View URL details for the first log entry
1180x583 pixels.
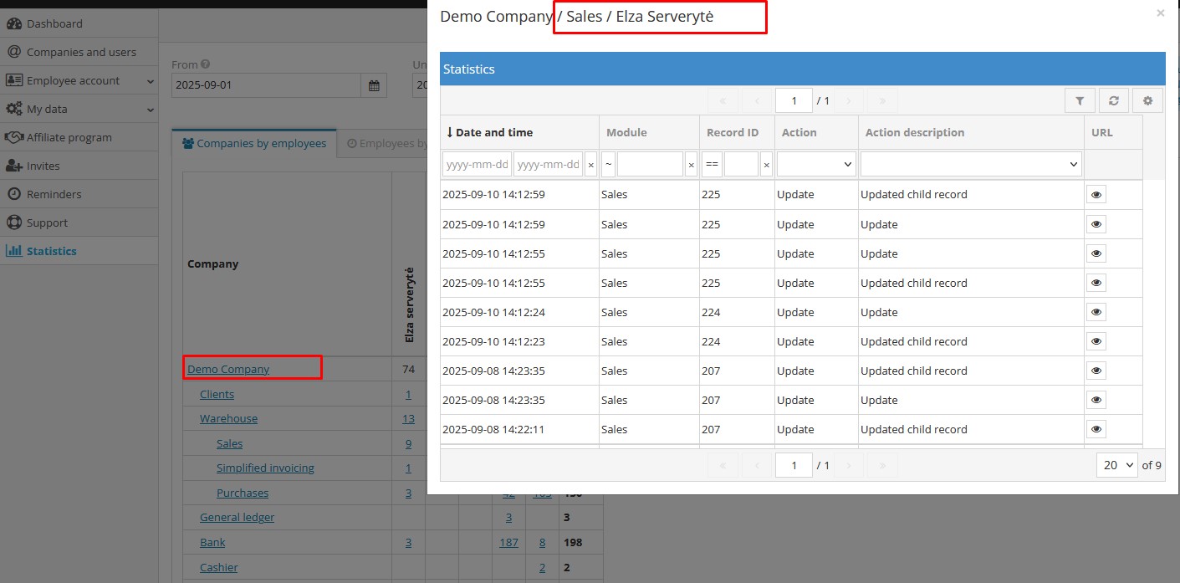[x=1096, y=194]
